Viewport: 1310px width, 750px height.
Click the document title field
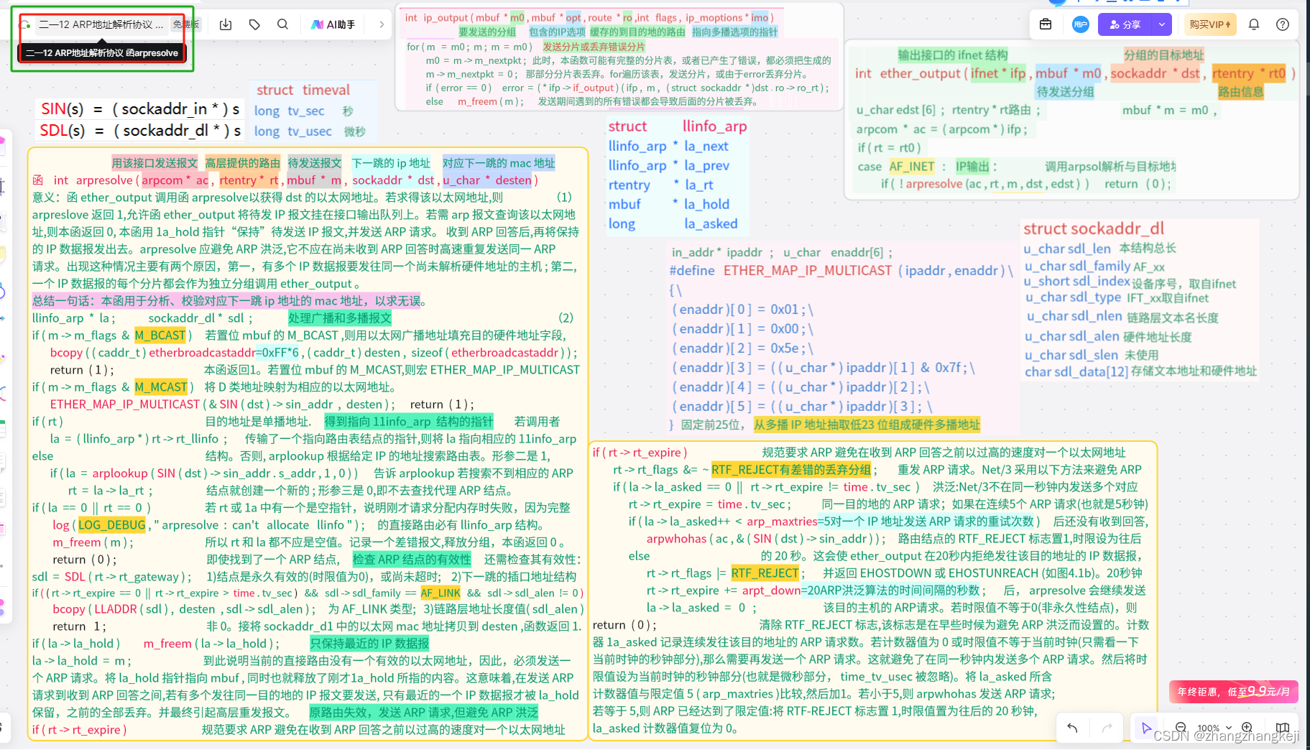(x=101, y=24)
